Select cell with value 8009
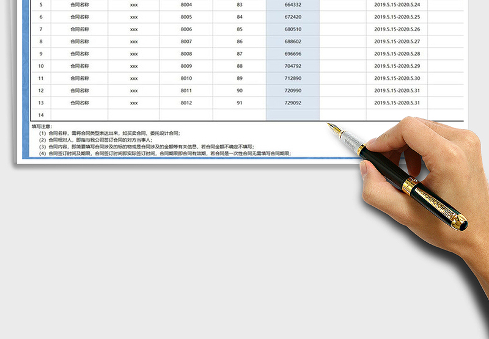Screen dimensions: 489x339 pos(186,66)
